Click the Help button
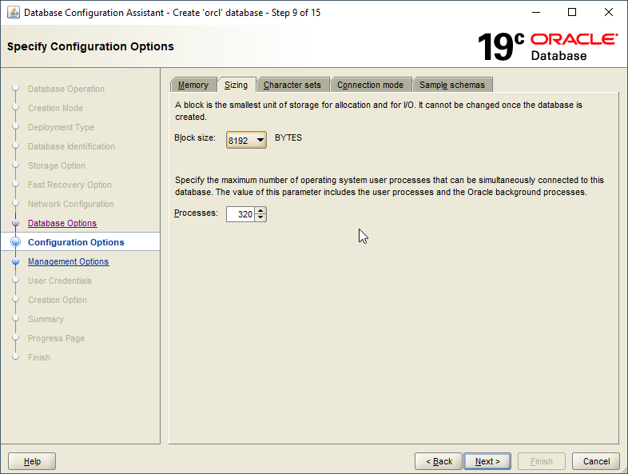The width and height of the screenshot is (628, 474). [32, 461]
